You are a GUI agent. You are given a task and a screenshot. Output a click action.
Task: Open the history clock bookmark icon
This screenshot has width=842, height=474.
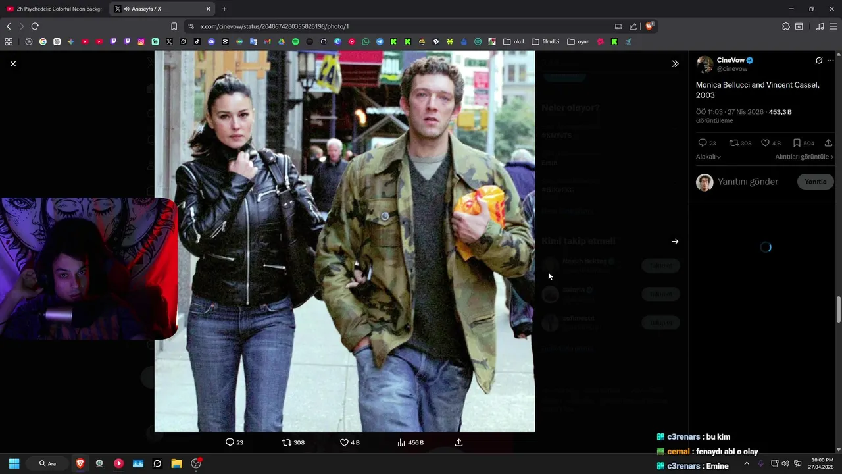[x=29, y=41]
